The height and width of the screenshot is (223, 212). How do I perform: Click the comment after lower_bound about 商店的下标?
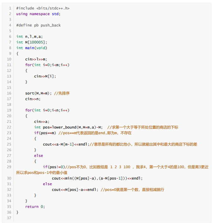(143, 127)
